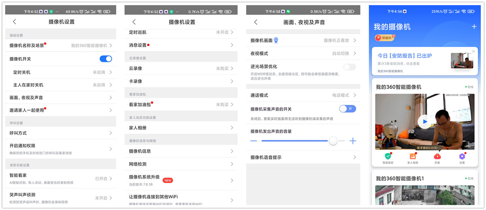Open chevron for 摄像机语音提示
The width and height of the screenshot is (486, 210).
354,157
